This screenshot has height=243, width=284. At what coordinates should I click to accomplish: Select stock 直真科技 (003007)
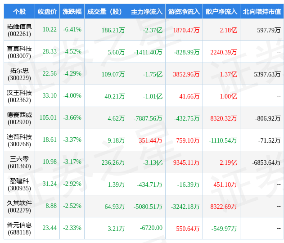[19, 52]
